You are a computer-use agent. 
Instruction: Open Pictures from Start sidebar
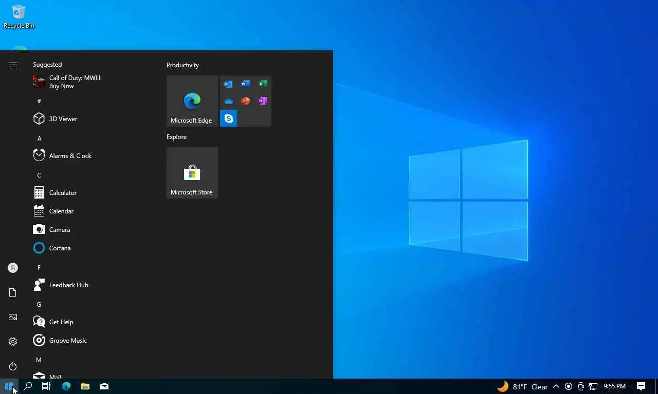[x=13, y=317]
